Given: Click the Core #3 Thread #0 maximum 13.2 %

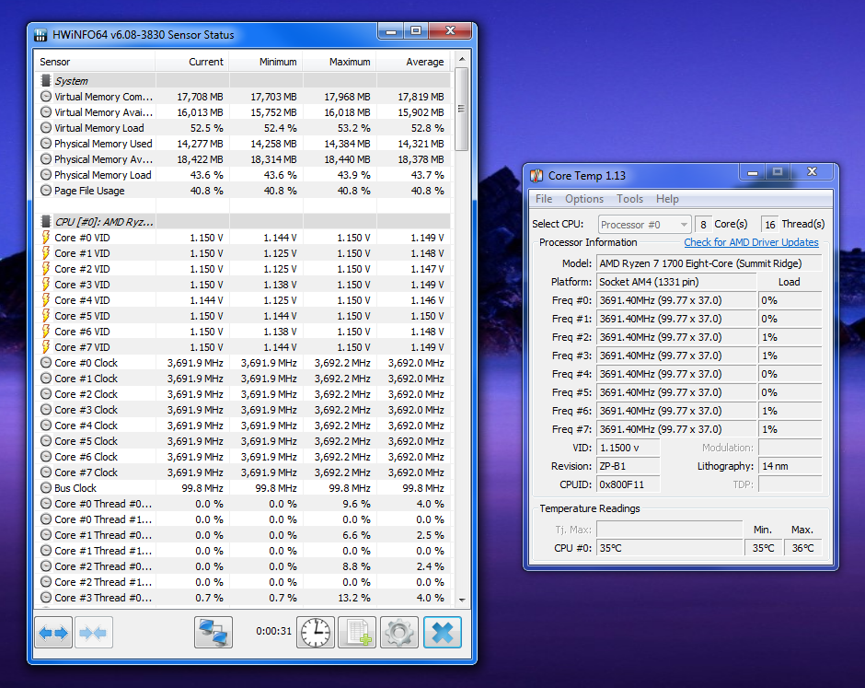Looking at the screenshot, I should [353, 598].
